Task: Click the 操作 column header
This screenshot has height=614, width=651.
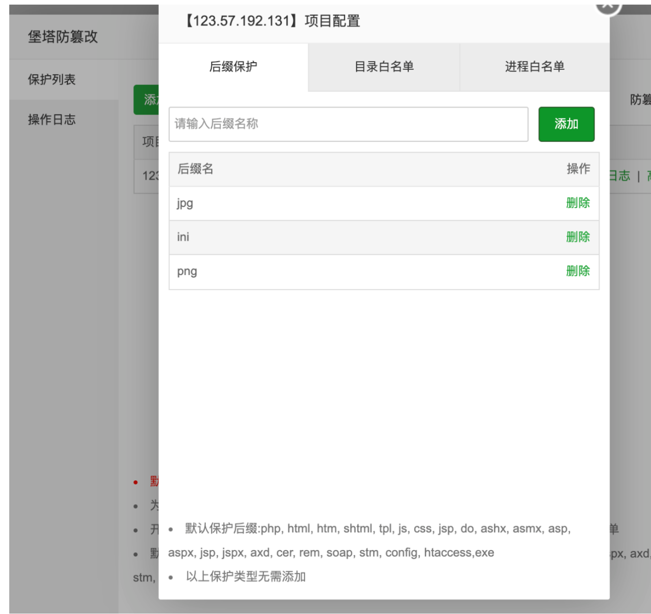Action: 578,169
